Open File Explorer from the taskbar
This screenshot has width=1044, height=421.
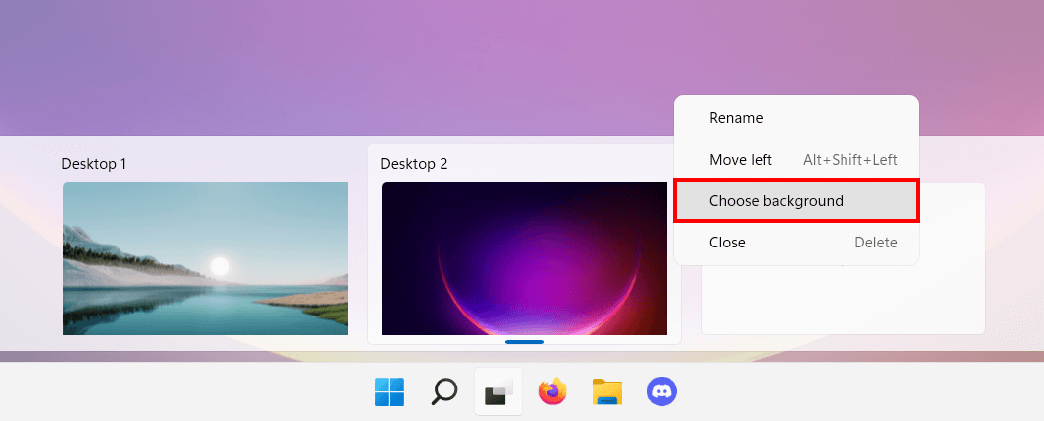coord(606,392)
